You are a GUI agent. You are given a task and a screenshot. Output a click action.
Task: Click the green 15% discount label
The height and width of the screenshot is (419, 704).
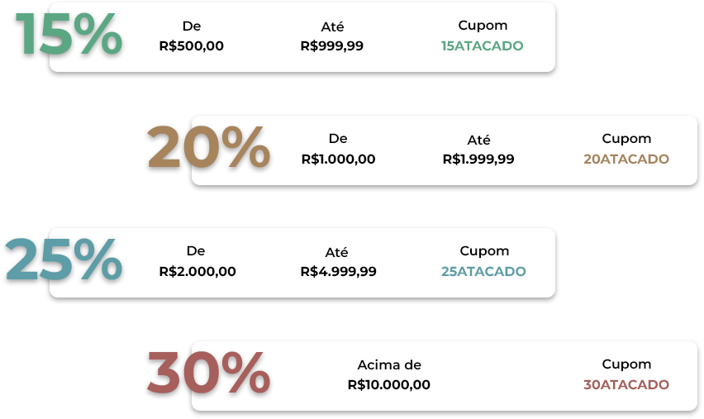[69, 35]
